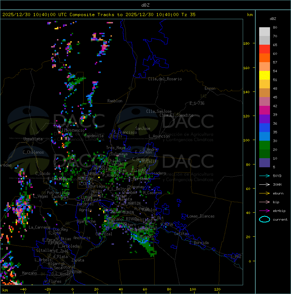Click the Manzano map label
Viewport: 291px width, 294px height.
pyautogui.click(x=29, y=273)
